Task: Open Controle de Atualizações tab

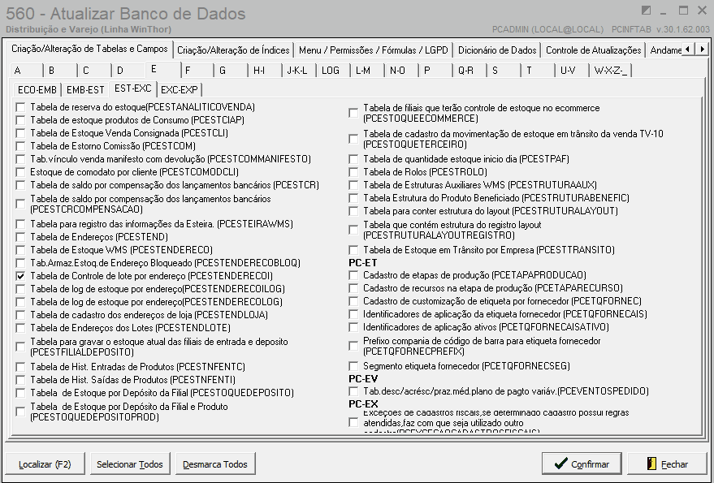Action: [x=593, y=50]
